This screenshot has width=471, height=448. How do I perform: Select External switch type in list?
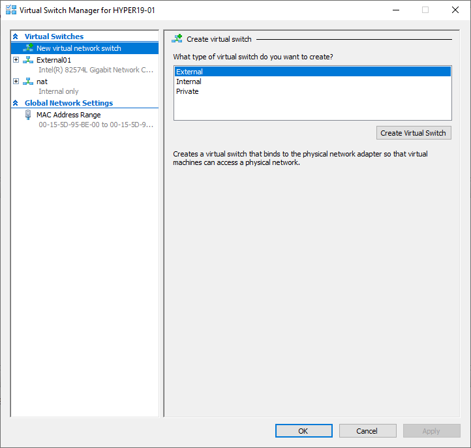312,72
